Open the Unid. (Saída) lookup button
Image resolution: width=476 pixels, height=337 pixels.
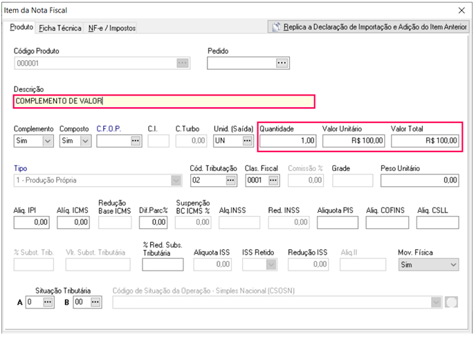pyautogui.click(x=247, y=140)
